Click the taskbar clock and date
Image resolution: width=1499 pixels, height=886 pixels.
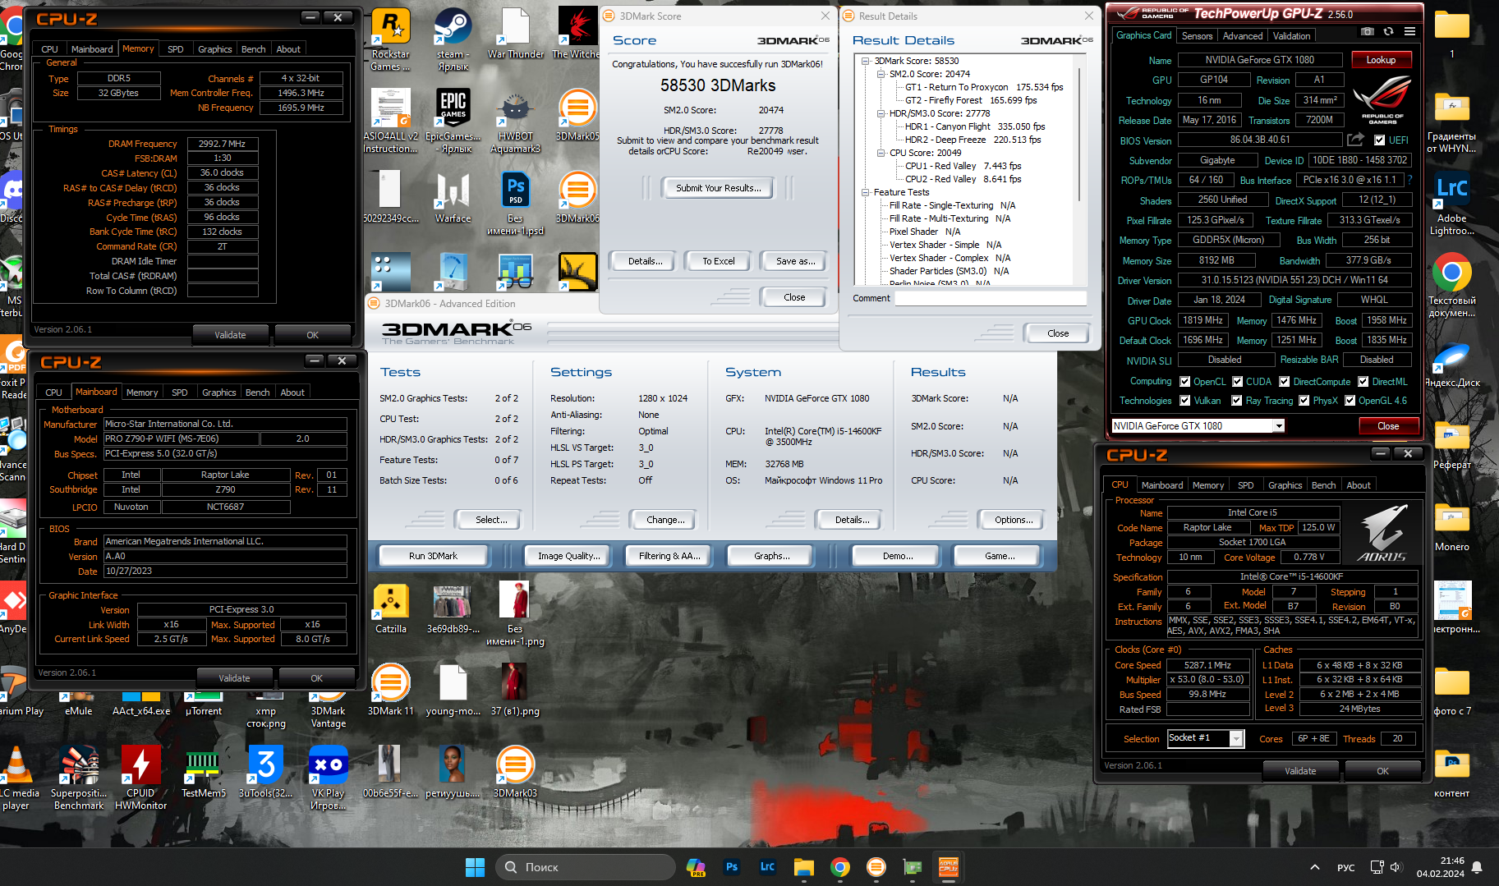1440,867
